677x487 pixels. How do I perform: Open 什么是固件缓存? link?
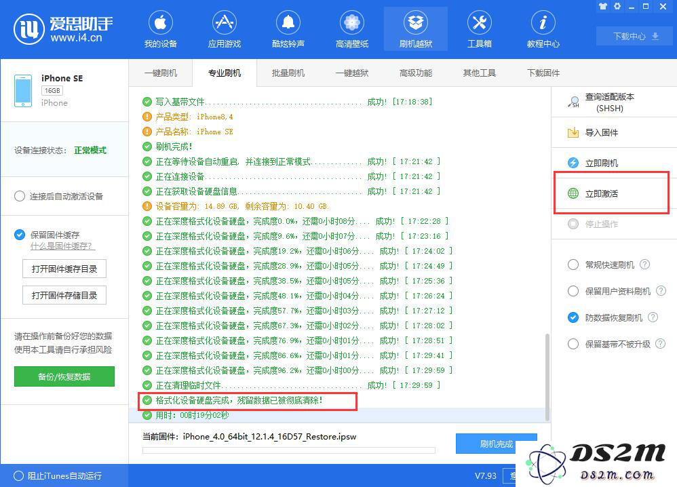click(62, 246)
